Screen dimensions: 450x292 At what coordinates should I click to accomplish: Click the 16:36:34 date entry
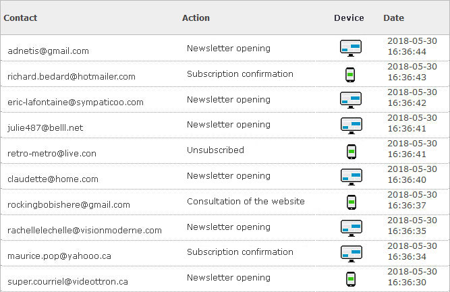click(x=407, y=257)
